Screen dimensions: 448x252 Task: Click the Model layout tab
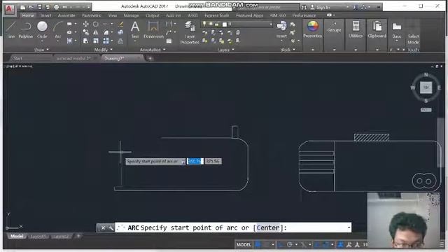(x=17, y=237)
